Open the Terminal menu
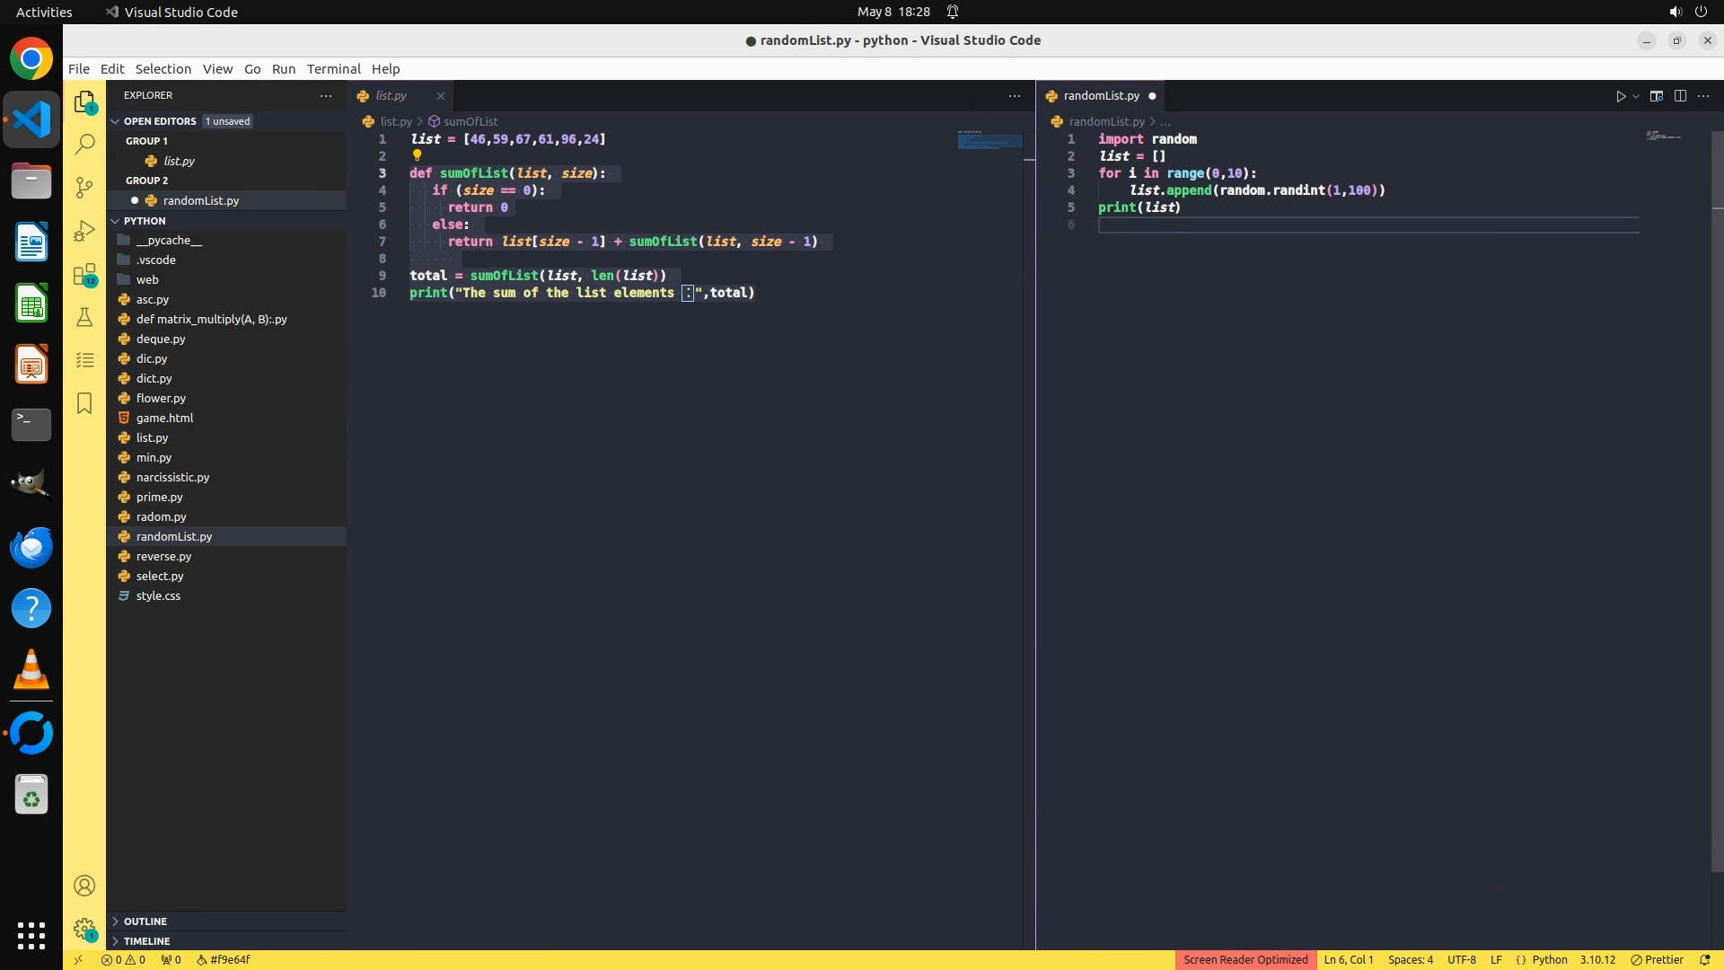Screen dimensions: 1724x970 click(333, 69)
